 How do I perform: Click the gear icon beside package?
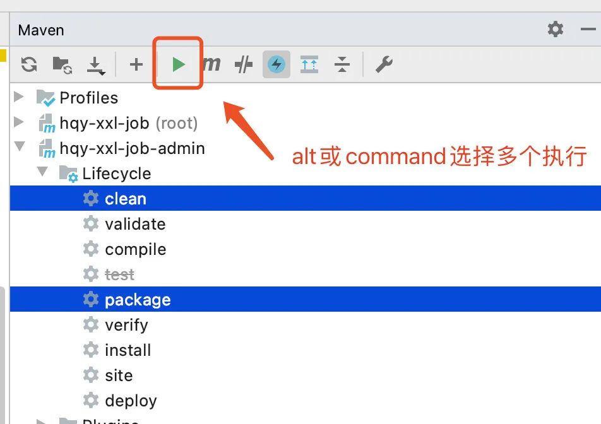(x=91, y=299)
